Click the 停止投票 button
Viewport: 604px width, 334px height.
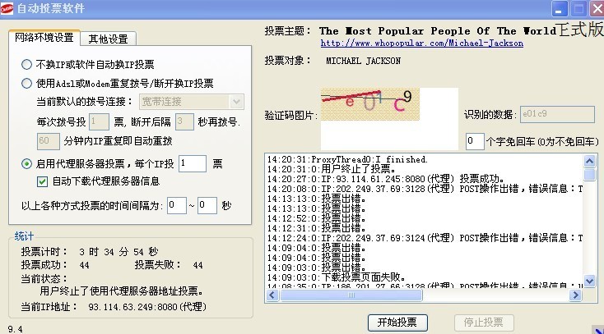click(484, 323)
